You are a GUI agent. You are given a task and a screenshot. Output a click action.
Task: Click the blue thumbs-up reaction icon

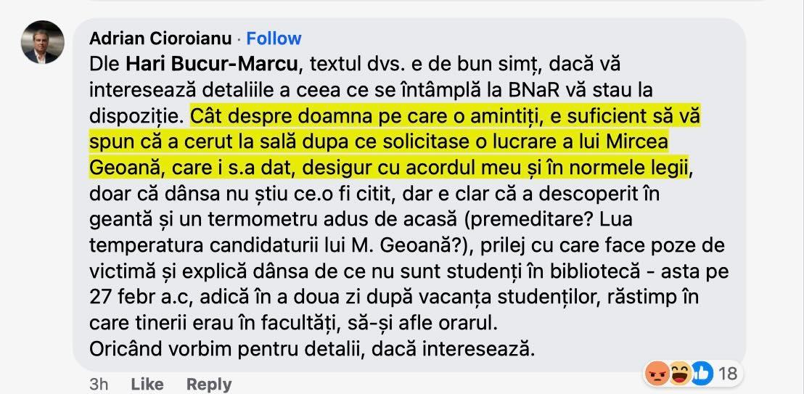click(x=702, y=374)
